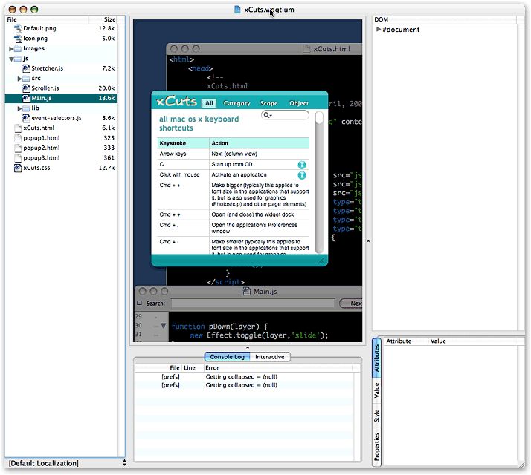
Task: Click collapse arrow beside the DOM pane
Action: [368, 241]
